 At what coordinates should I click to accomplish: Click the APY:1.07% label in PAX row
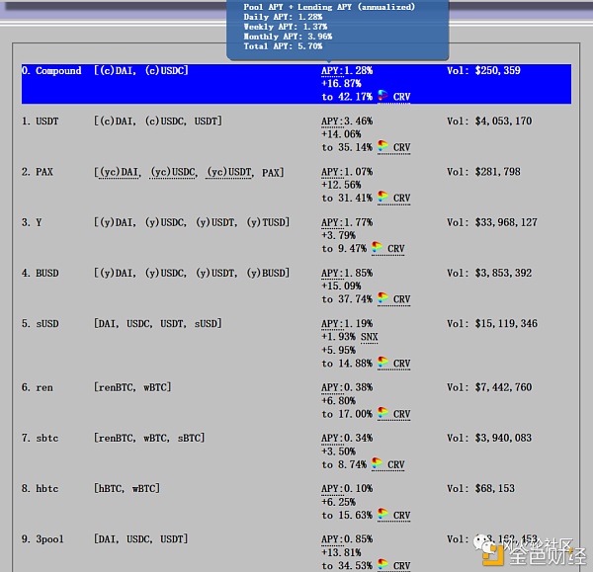coord(347,172)
